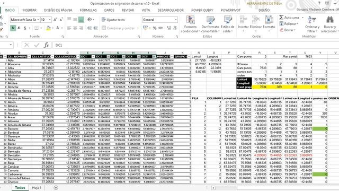Apply accounting number format
The height and width of the screenshot is (191, 339).
(x=145, y=28)
